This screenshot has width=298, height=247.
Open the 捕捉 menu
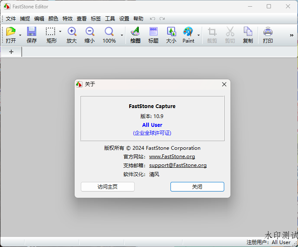[25, 19]
